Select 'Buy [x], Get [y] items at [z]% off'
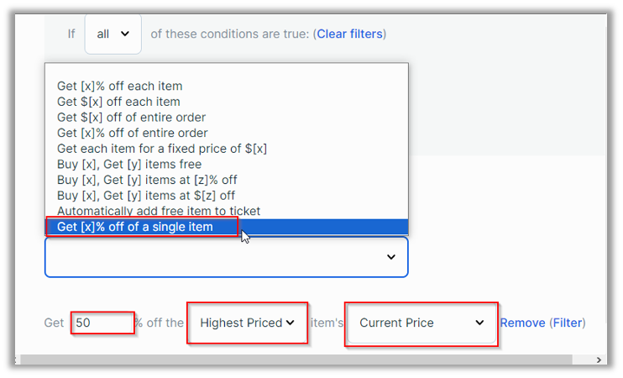This screenshot has width=623, height=378. 147,180
